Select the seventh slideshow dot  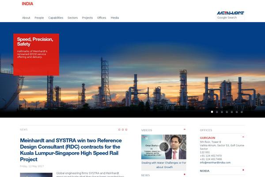(242, 112)
